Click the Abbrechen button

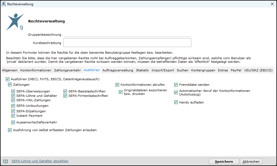251,161
